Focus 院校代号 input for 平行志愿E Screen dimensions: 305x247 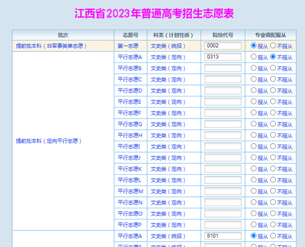pos(223,101)
